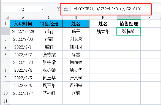Screen dimensions: 161x105
Task: Click name cell 张文斌
Action: click(x=76, y=78)
